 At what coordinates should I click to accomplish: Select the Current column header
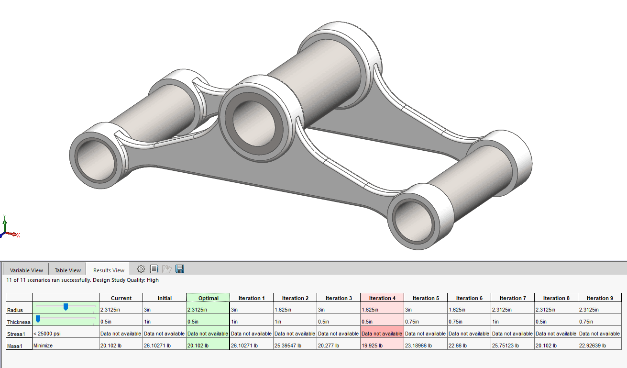121,298
